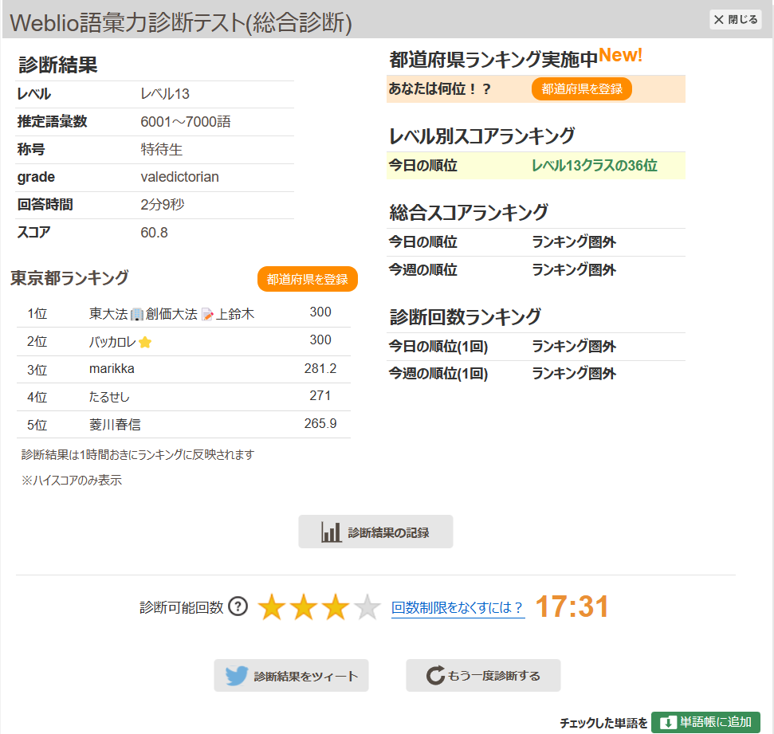Click score 271 in 4位 row
Image resolution: width=774 pixels, height=734 pixels.
[x=320, y=395]
